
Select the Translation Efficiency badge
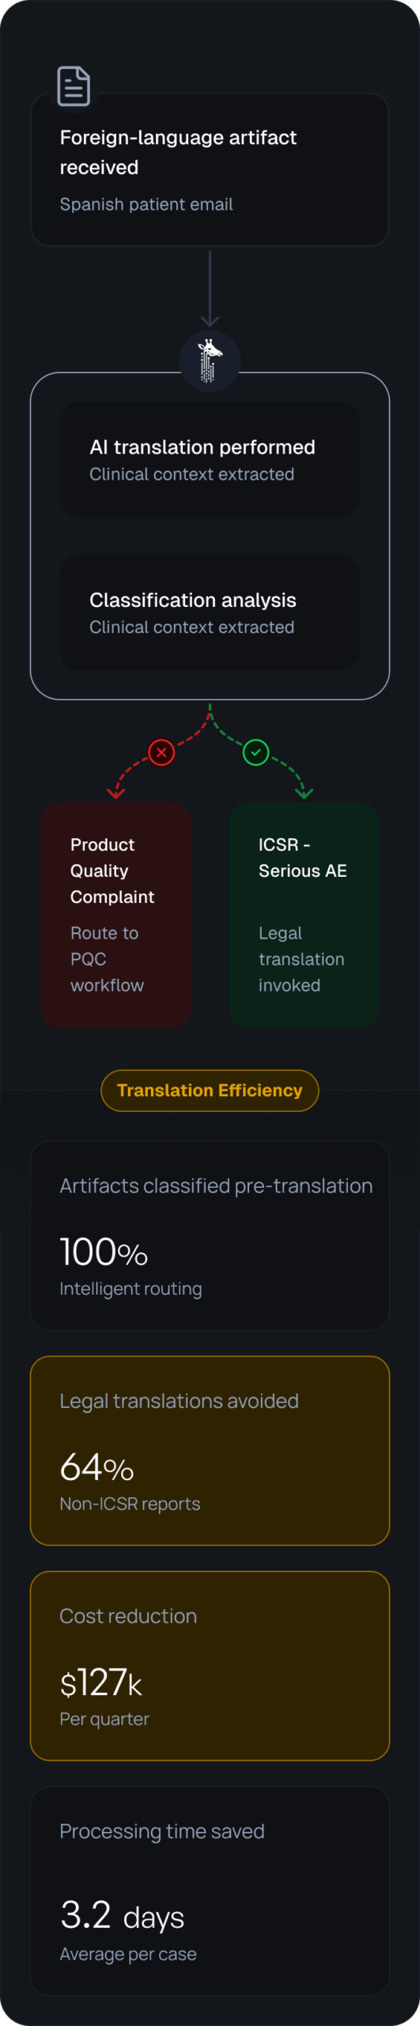(210, 1091)
